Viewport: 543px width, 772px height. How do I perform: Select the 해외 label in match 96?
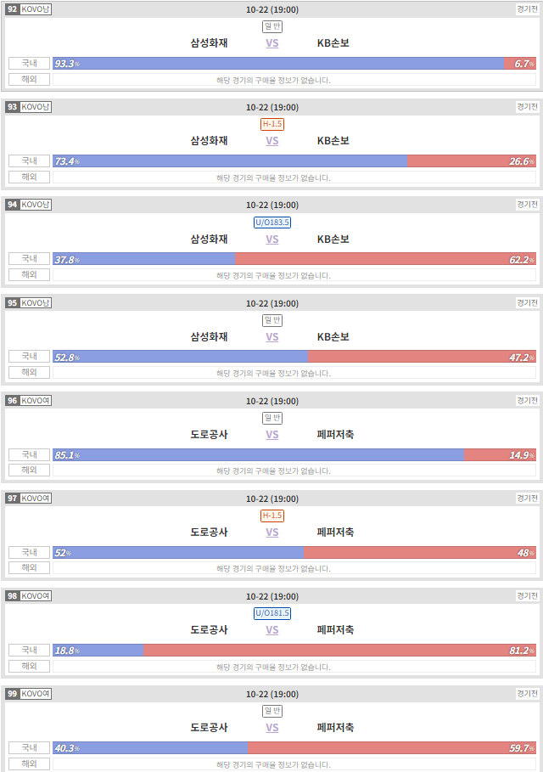pyautogui.click(x=30, y=471)
